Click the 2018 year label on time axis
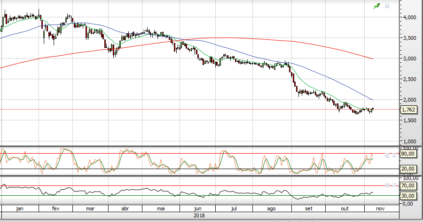This screenshot has width=423, height=222. click(200, 216)
